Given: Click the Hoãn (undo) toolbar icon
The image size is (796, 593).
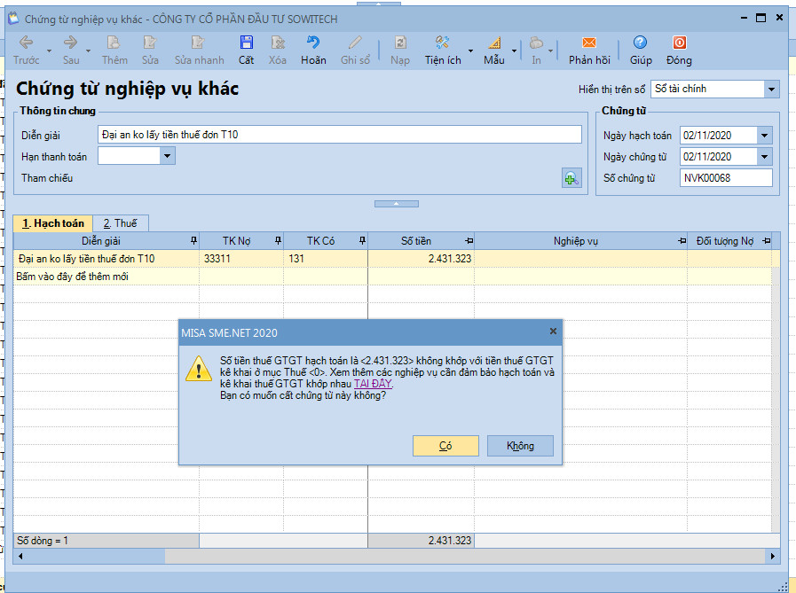Looking at the screenshot, I should (313, 43).
